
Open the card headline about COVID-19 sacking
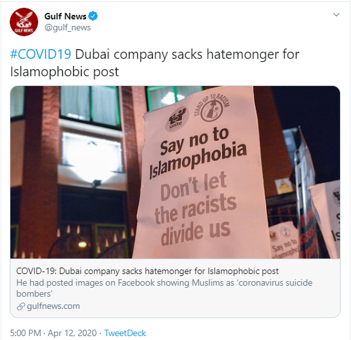(147, 271)
